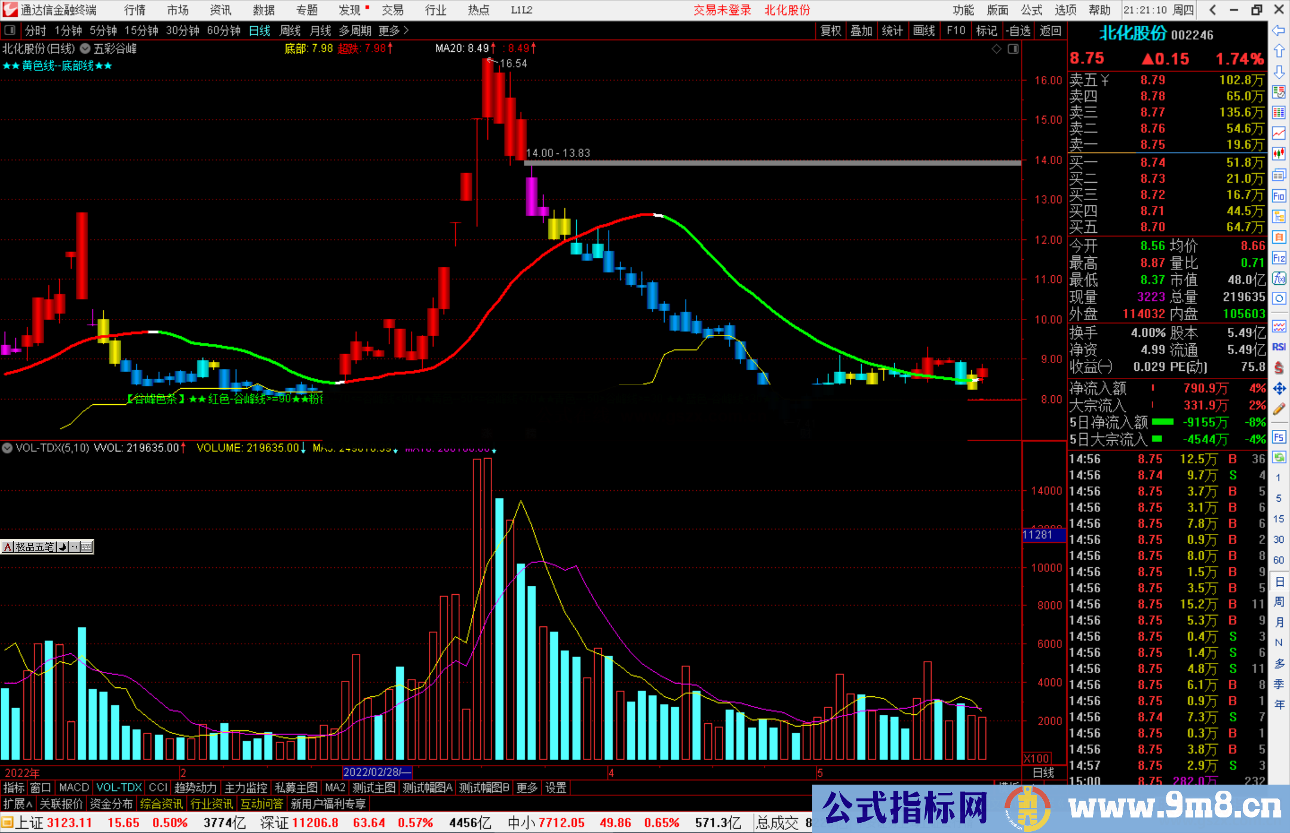Expand the 更多 periods chevron
This screenshot has height=833, width=1290.
tap(406, 30)
